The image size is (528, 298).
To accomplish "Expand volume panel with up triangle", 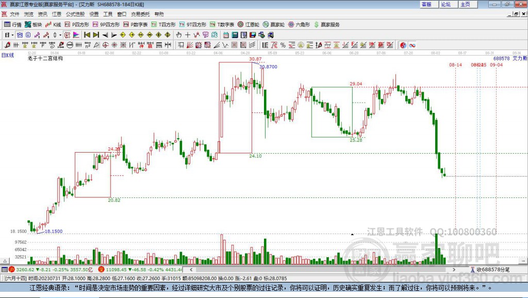I will coord(5,261).
